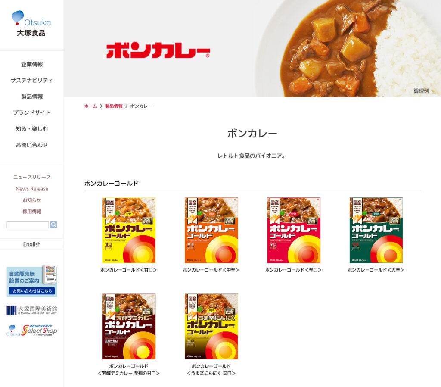Open サステナビリティ menu item
The image size is (441, 387).
[32, 80]
